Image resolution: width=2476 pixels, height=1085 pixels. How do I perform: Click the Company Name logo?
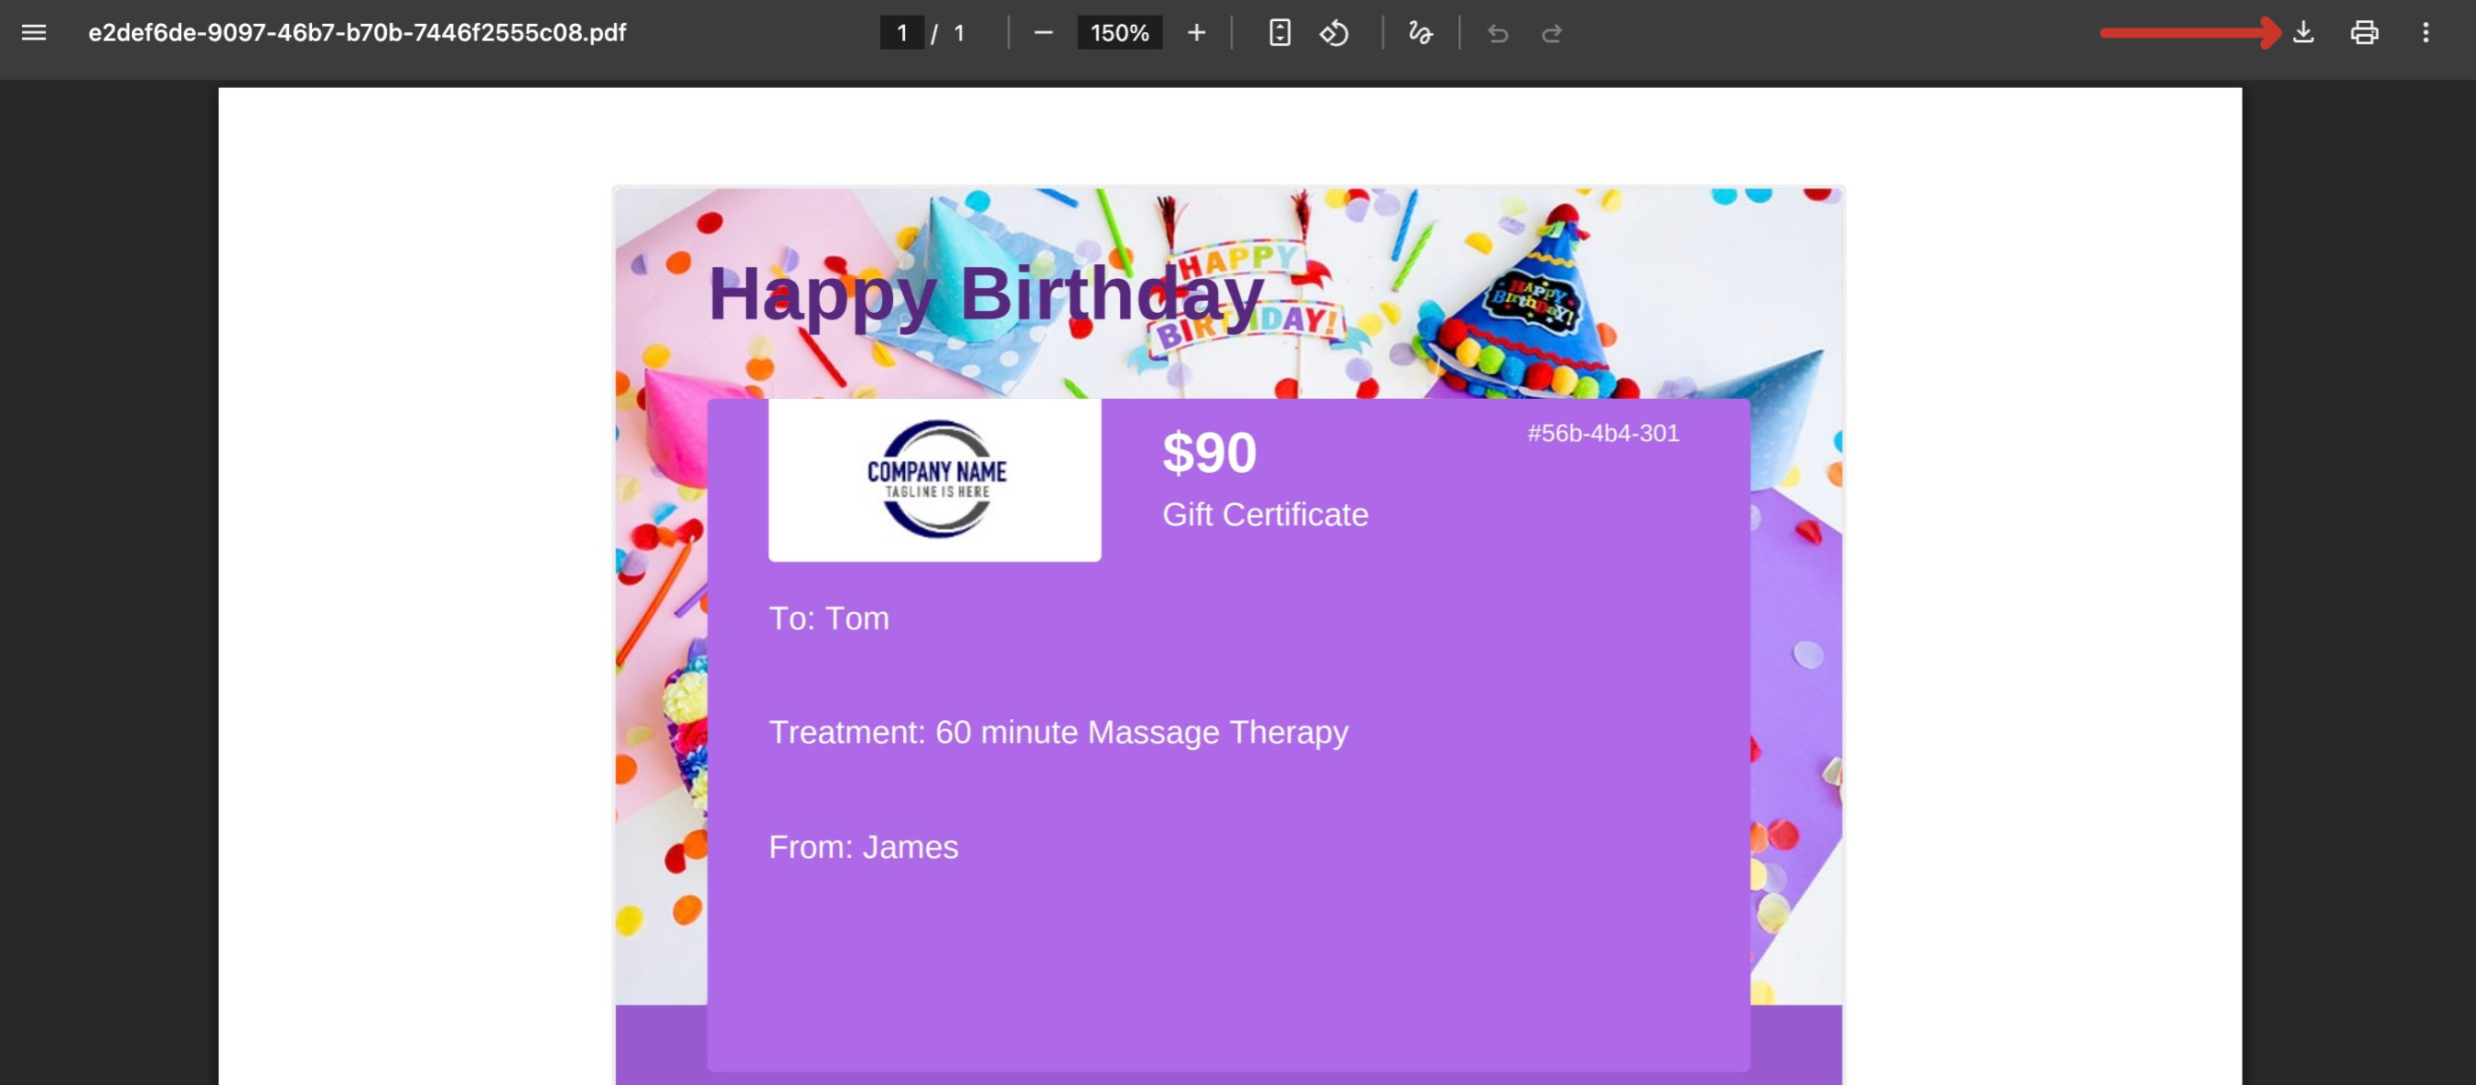point(935,479)
